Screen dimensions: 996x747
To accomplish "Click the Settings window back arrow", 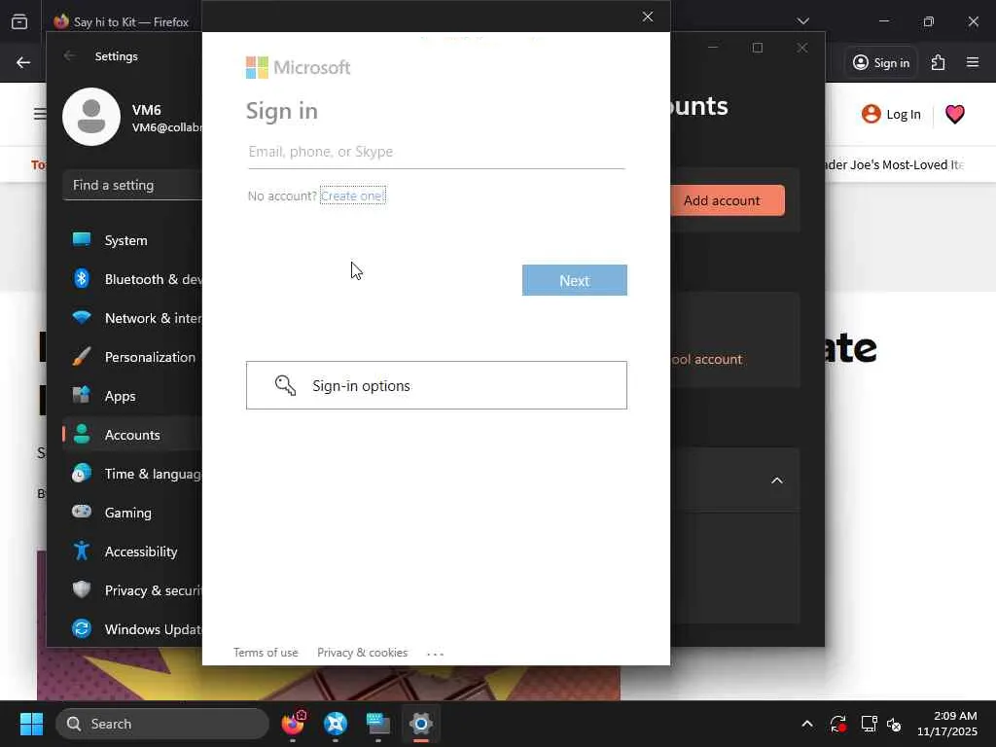I will point(69,55).
